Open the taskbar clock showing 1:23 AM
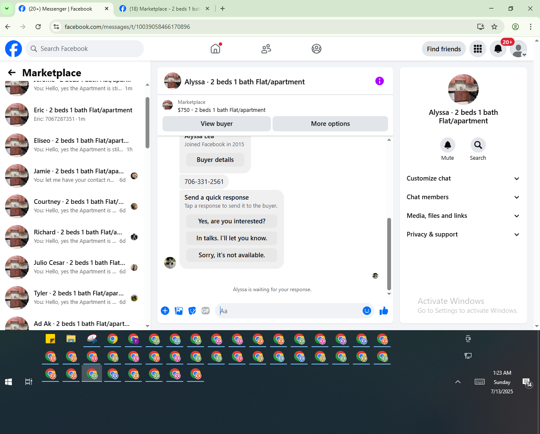The height and width of the screenshot is (434, 540). 502,382
